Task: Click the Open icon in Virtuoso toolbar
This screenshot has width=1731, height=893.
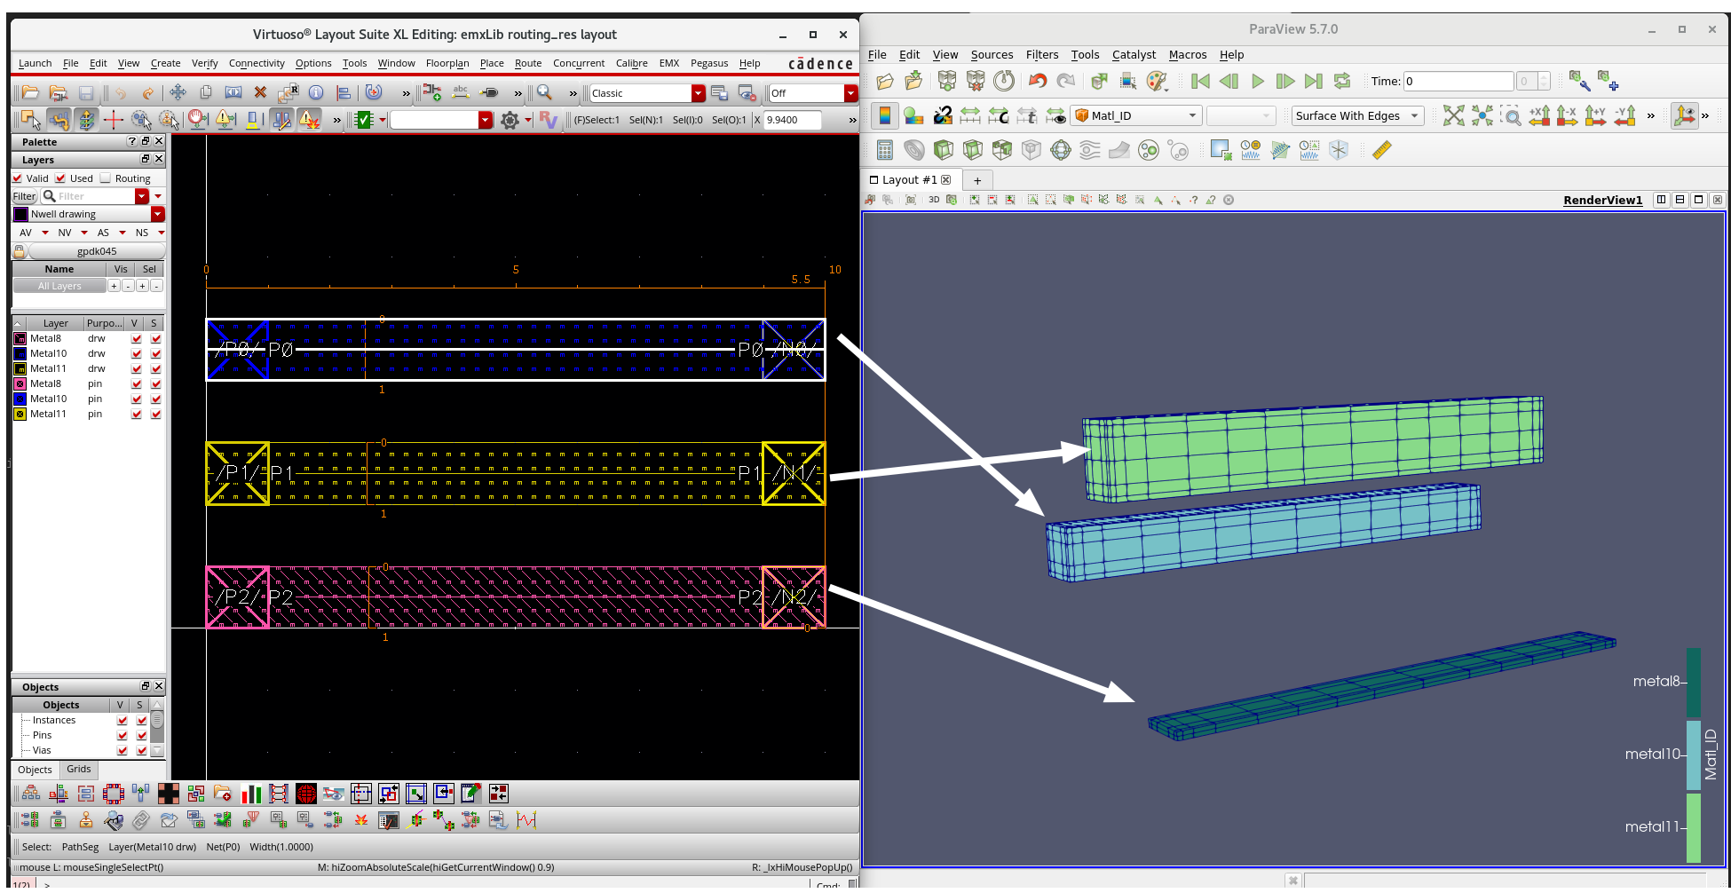Action: tap(29, 92)
